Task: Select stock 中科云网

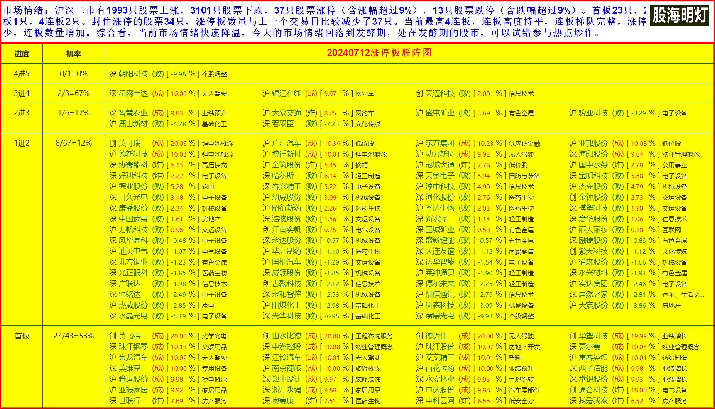Action: [440, 401]
